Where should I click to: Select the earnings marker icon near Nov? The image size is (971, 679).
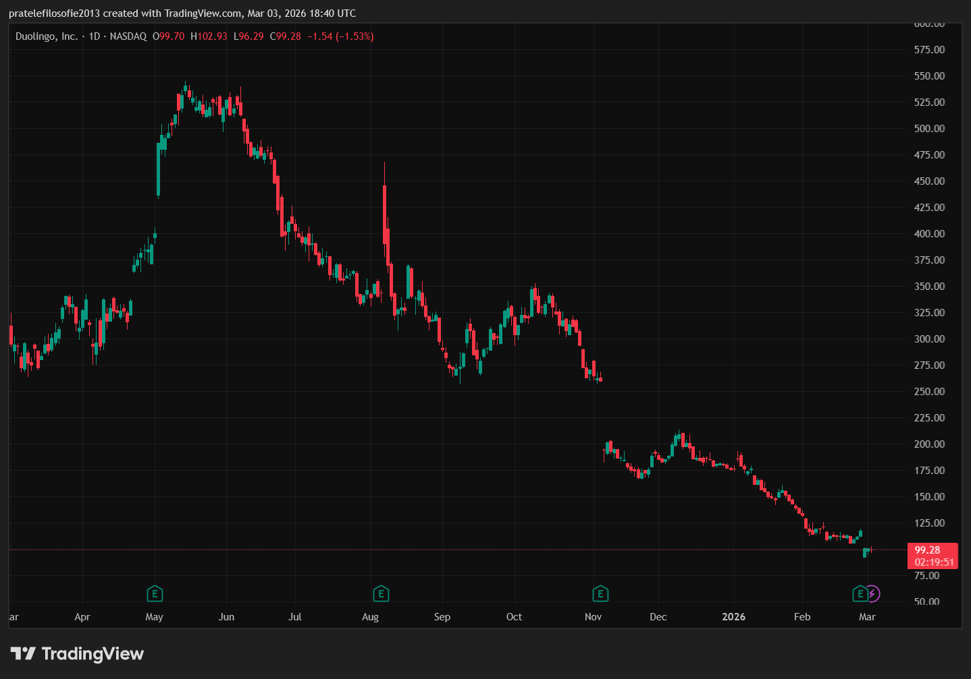point(600,594)
